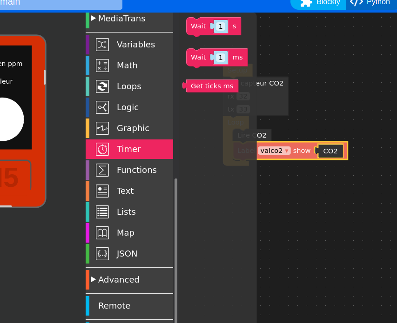This screenshot has height=323, width=397.
Task: Open Loops category via its icon
Action: 102,86
